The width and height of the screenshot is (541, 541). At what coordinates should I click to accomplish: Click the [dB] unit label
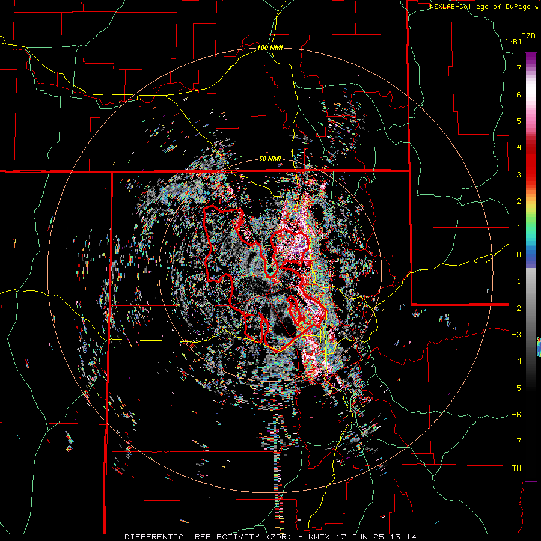[513, 41]
